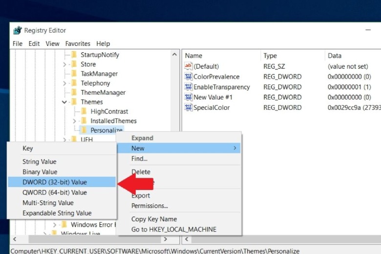The height and width of the screenshot is (254, 381).
Task: Choose Key in the New submenu
Action: coord(62,148)
